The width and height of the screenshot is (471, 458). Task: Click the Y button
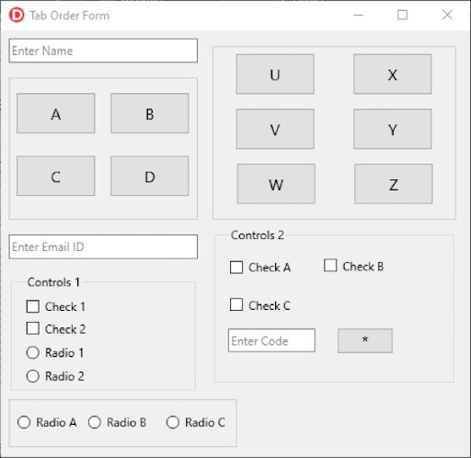[393, 129]
